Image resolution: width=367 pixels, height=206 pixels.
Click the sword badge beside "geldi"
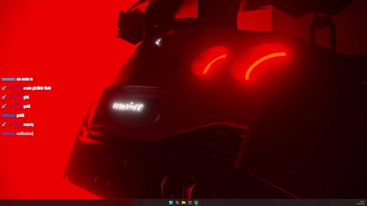4,106
